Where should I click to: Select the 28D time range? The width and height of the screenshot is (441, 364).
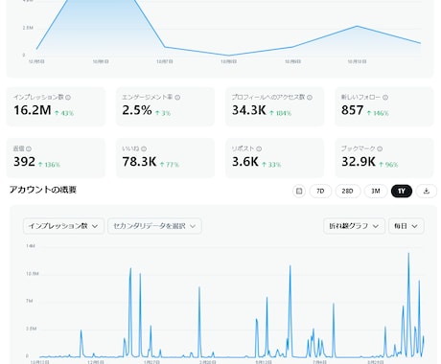348,191
